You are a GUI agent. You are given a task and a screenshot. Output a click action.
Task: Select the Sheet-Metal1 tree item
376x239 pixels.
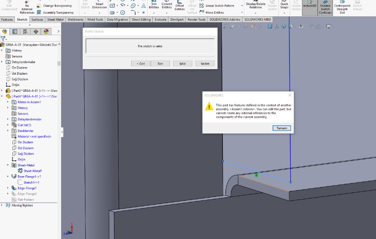[x=30, y=171]
